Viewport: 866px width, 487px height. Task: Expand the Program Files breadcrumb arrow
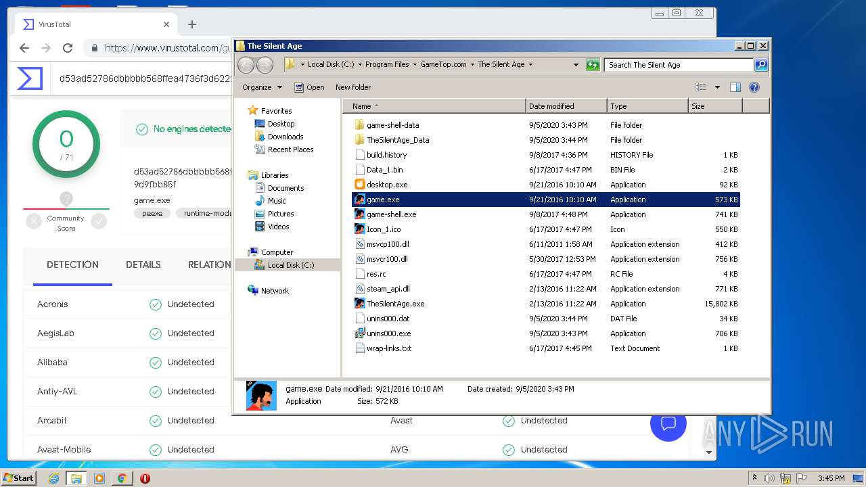click(x=415, y=65)
